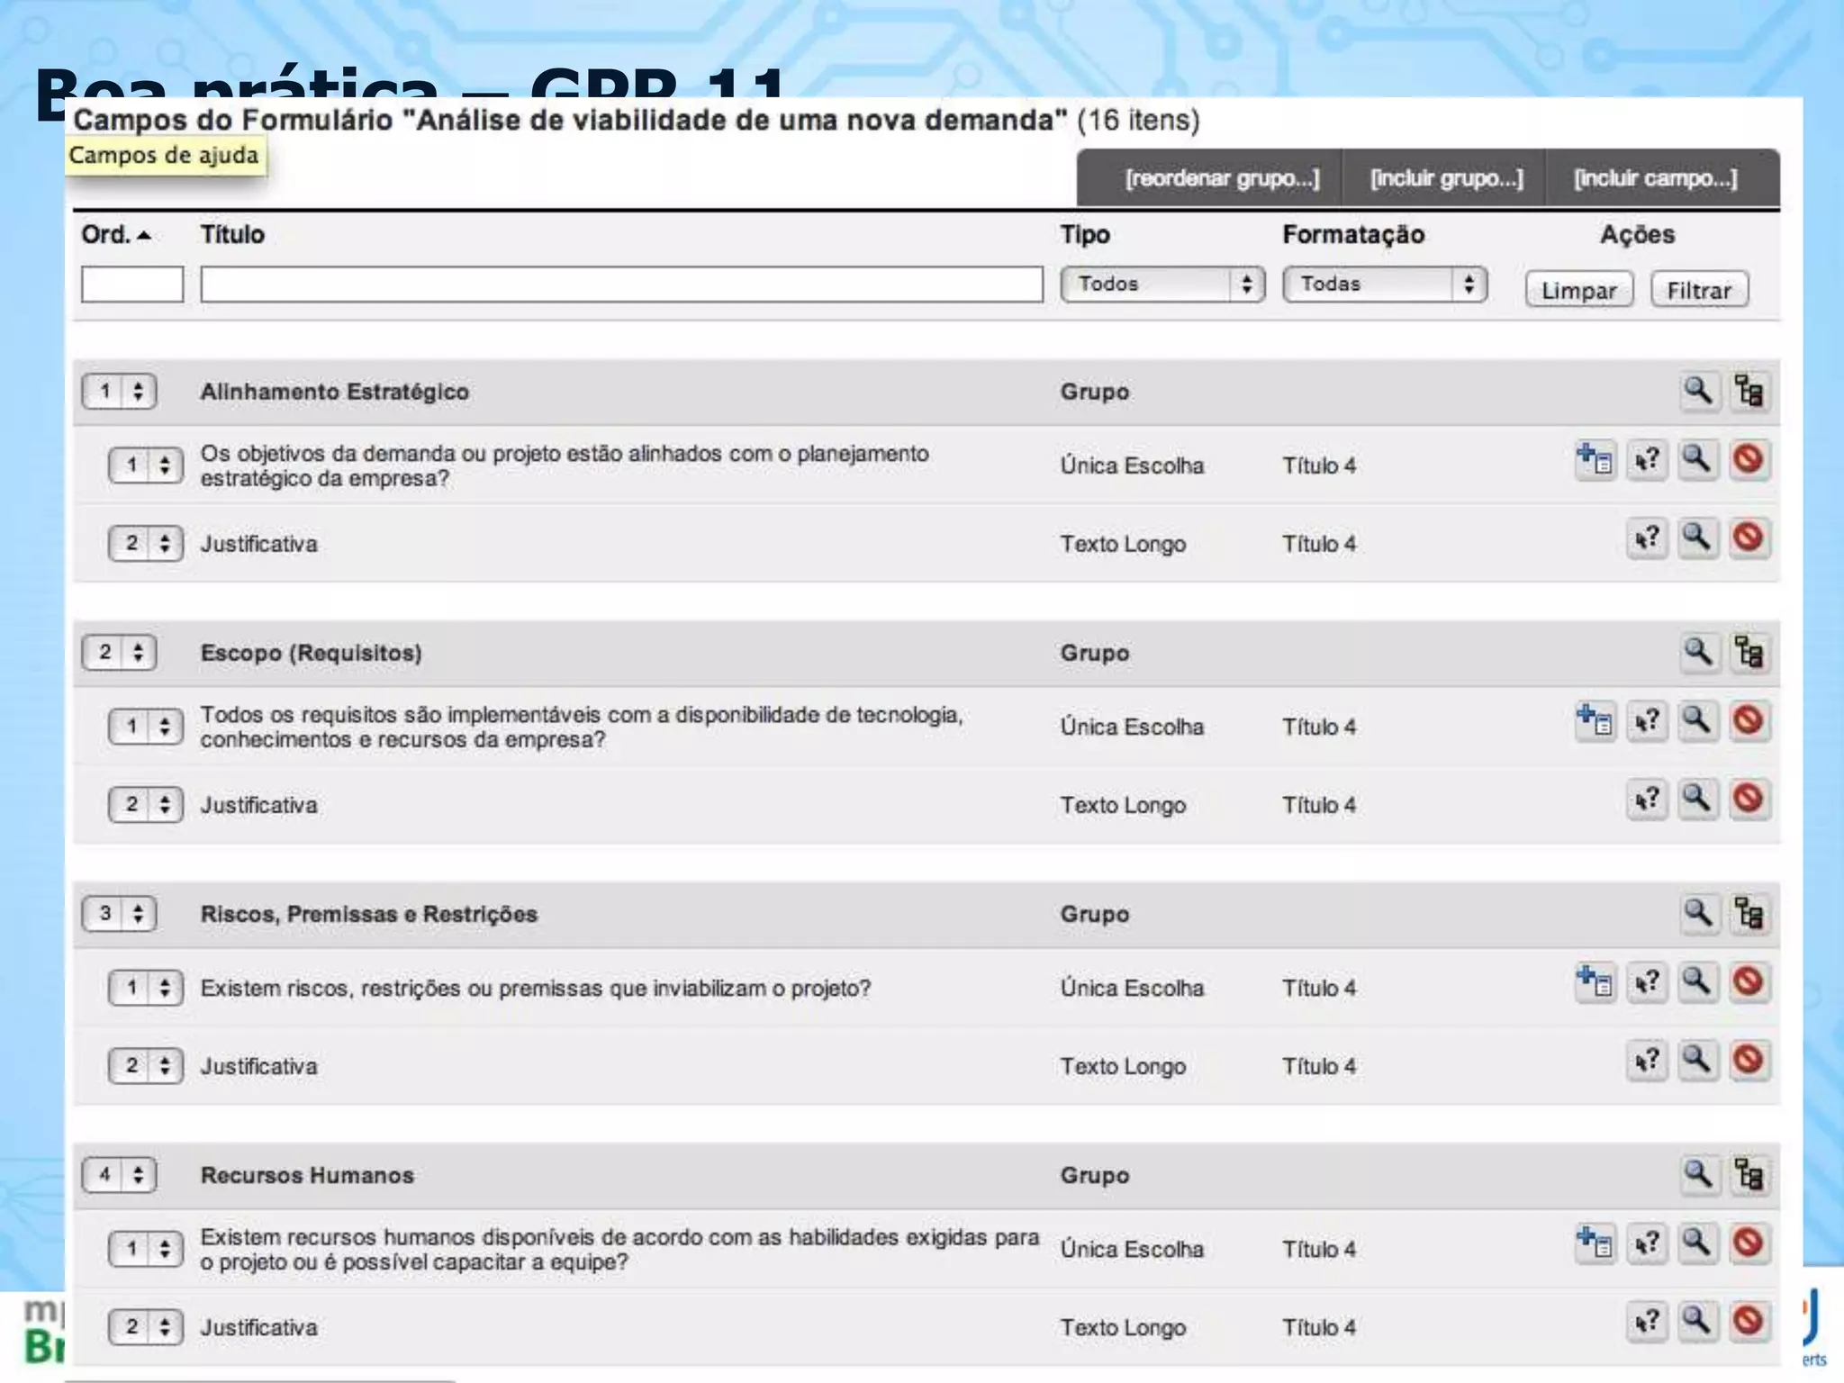Choose incluir campo in the top bar
The width and height of the screenshot is (1844, 1383).
pyautogui.click(x=1655, y=178)
